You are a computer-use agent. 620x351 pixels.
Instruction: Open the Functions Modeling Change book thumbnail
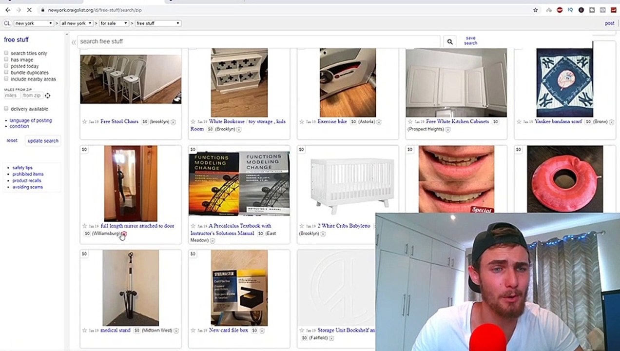(x=239, y=183)
